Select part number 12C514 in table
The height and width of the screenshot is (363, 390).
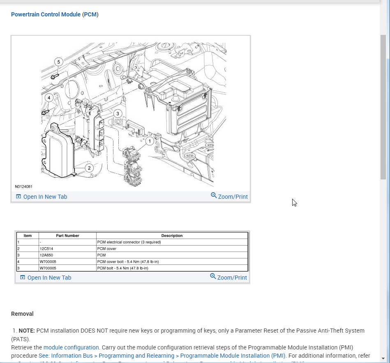tap(46, 249)
